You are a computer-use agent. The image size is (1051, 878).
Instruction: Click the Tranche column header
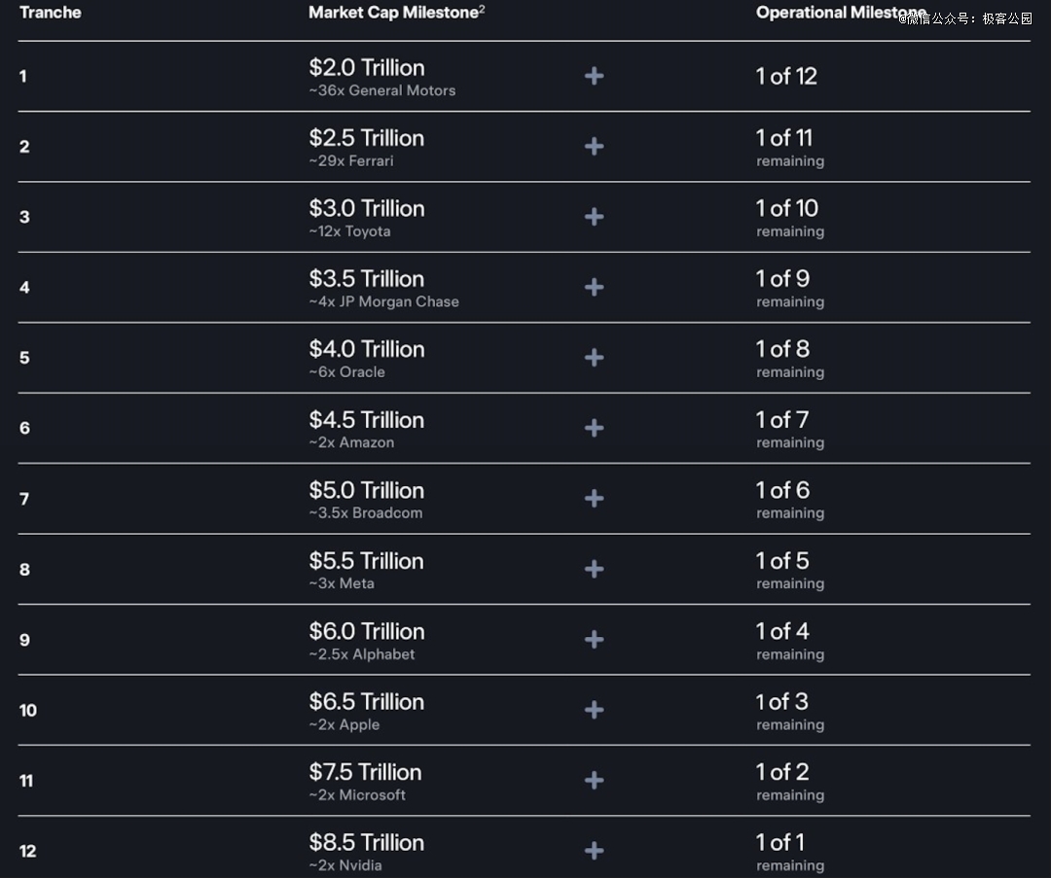(x=51, y=13)
